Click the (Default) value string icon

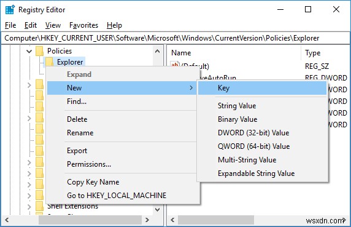tap(175, 65)
